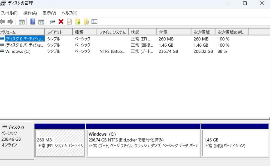
Task: Open the Help question mark icon
Action: (33, 22)
